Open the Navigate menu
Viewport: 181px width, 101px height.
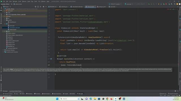(x=15, y=1)
